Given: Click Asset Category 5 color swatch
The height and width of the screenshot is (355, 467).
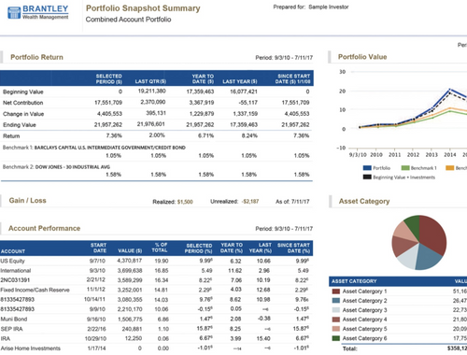Looking at the screenshot, I should tap(336, 329).
